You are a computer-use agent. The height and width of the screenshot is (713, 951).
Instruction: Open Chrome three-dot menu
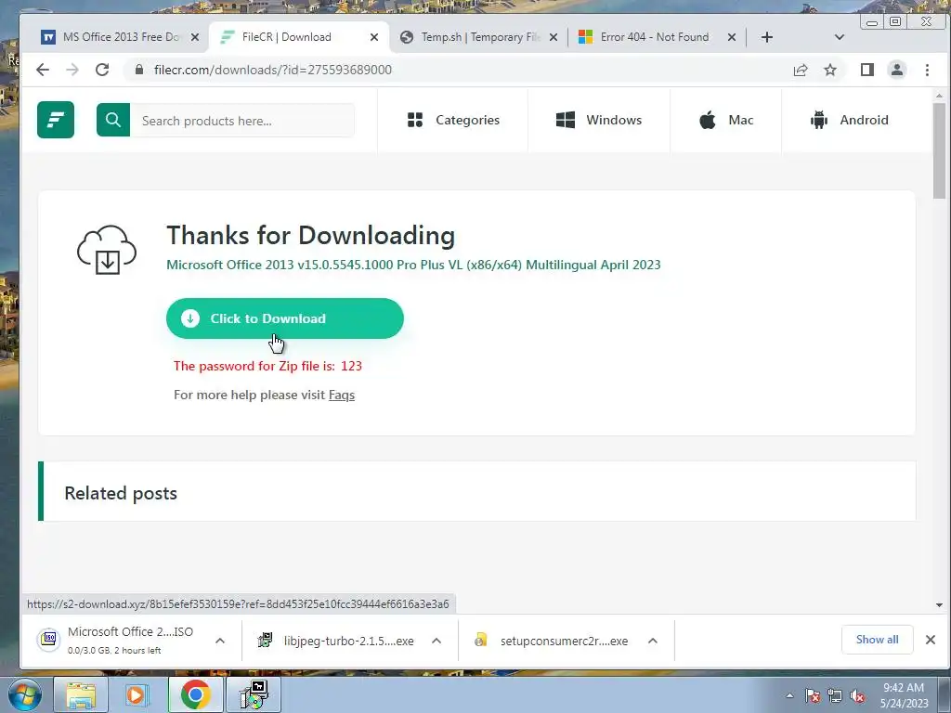coord(928,70)
